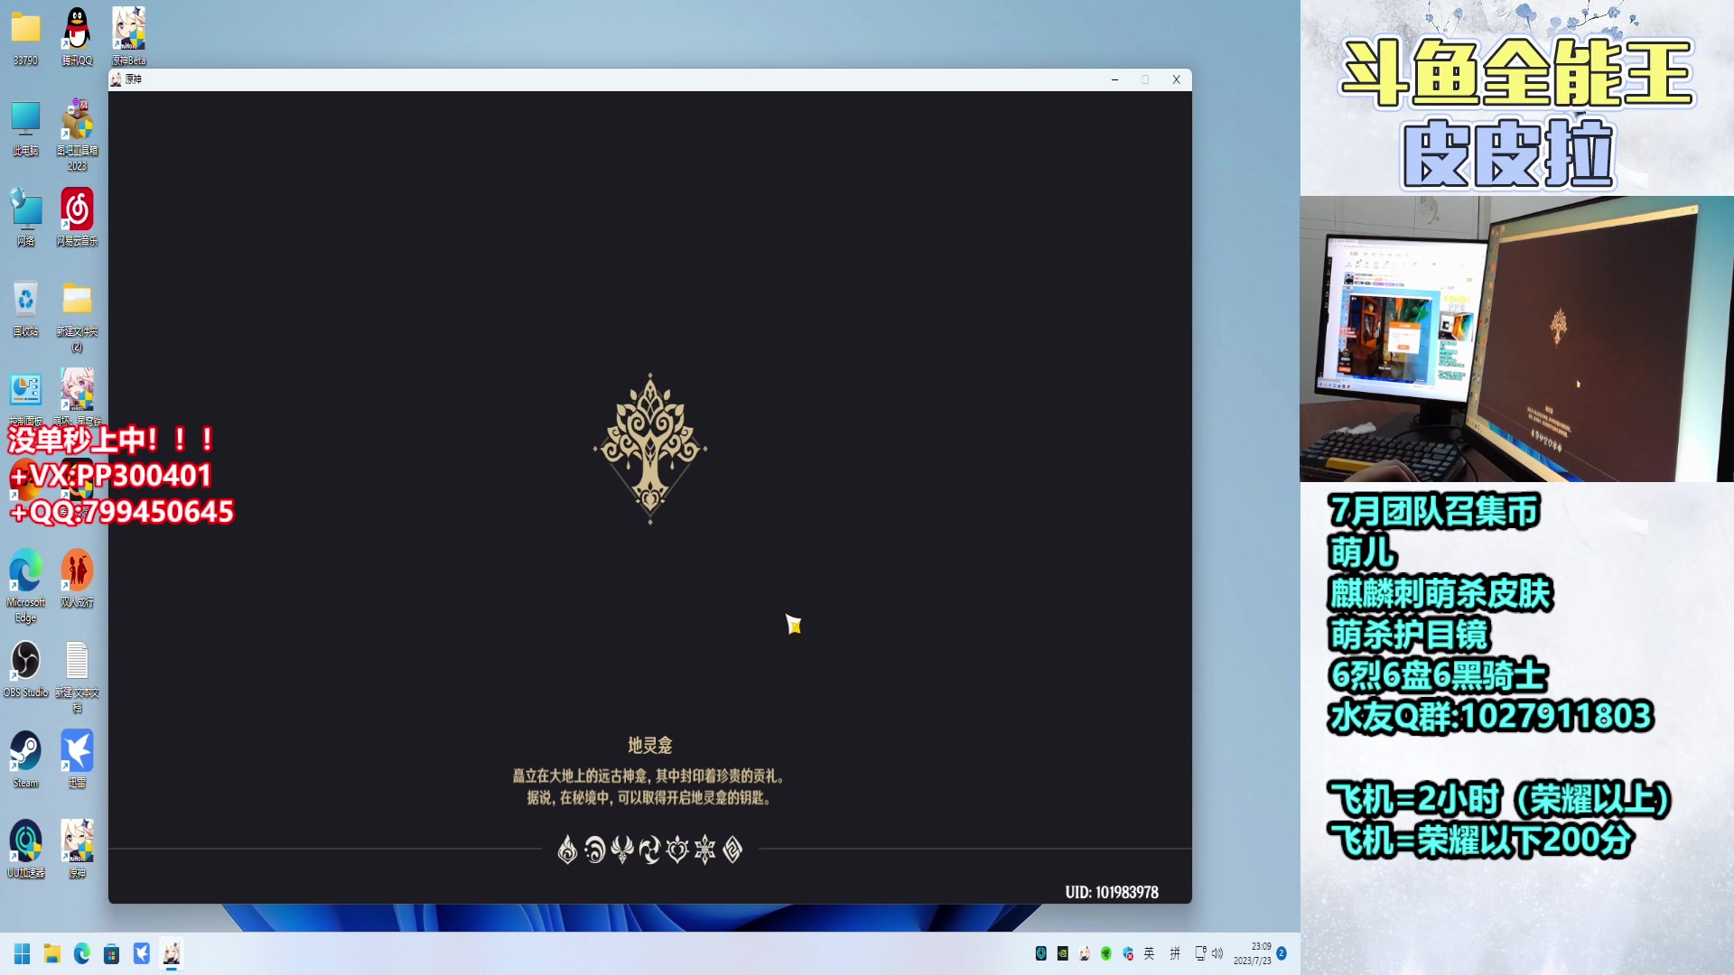The width and height of the screenshot is (1734, 975).
Task: Select the Cryo snowflake element icon
Action: point(707,850)
